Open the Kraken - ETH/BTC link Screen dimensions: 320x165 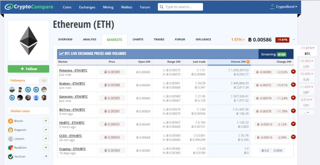(72, 83)
